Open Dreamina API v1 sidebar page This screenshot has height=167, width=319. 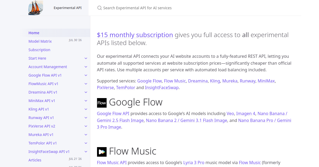(43, 92)
